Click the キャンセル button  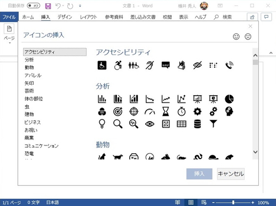coord(231,174)
